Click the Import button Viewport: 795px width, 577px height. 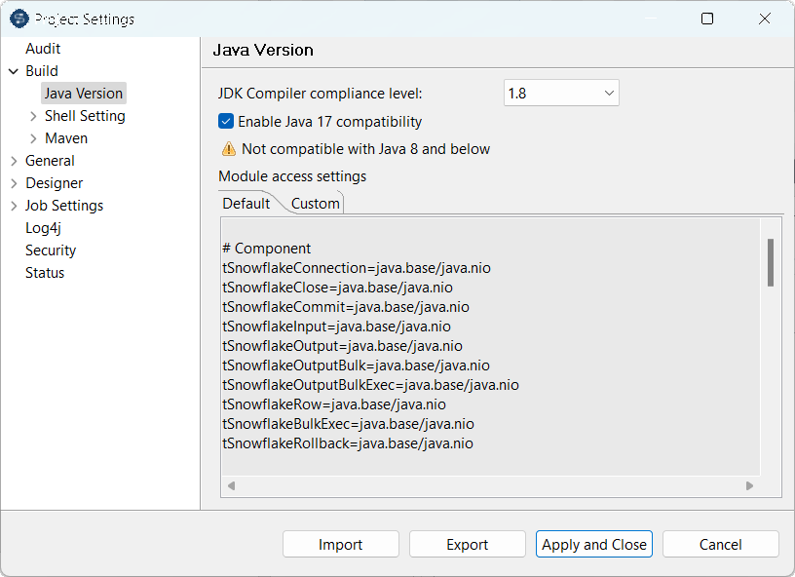pyautogui.click(x=340, y=545)
